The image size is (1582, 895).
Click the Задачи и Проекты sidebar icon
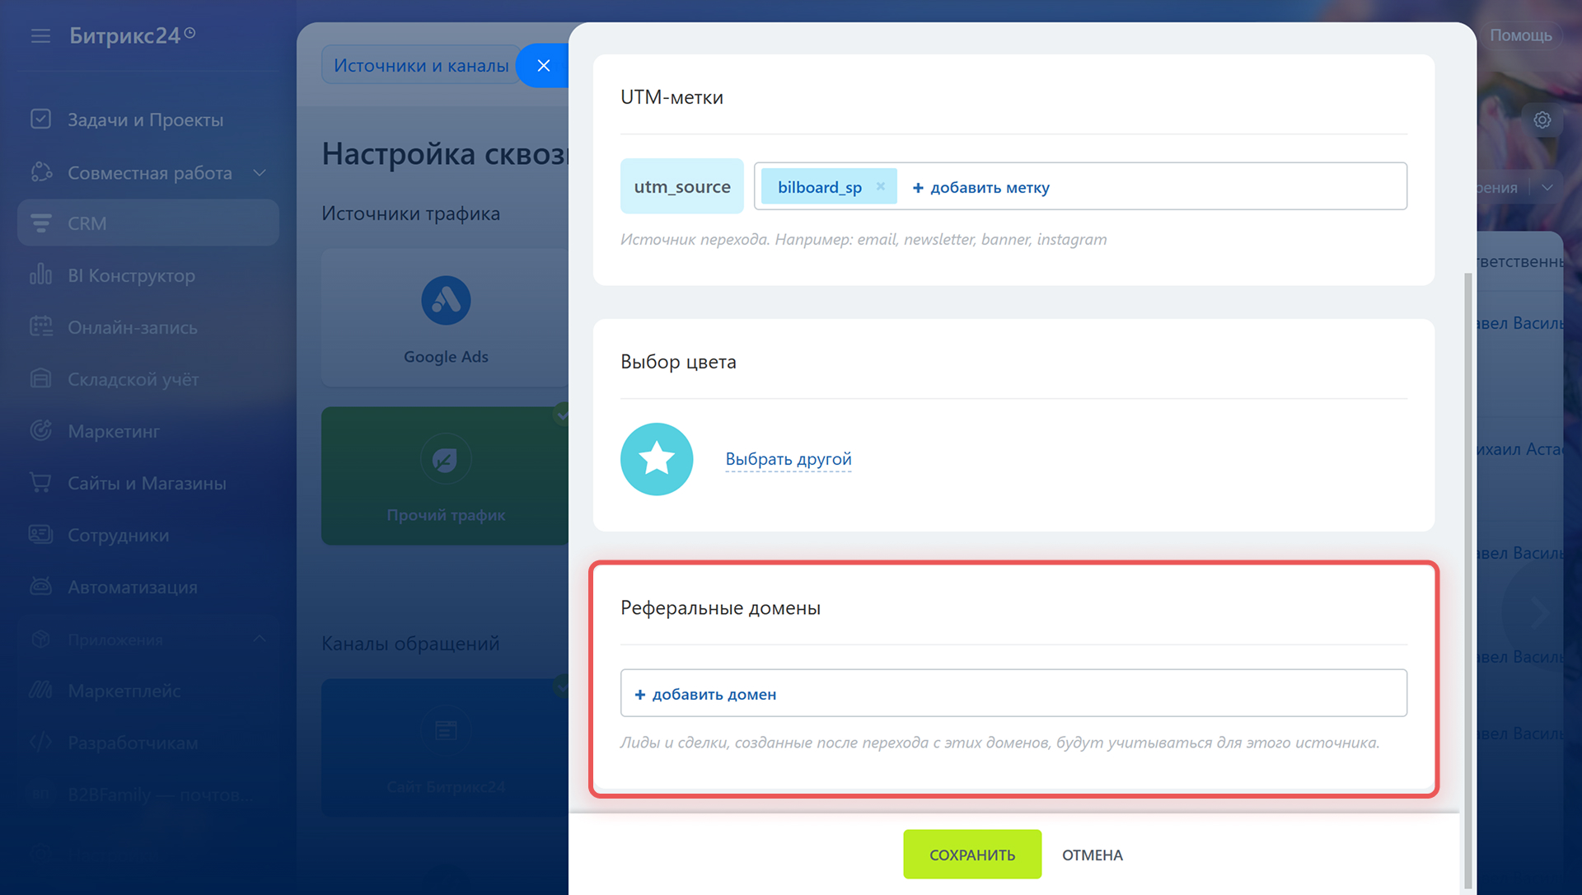pos(40,119)
